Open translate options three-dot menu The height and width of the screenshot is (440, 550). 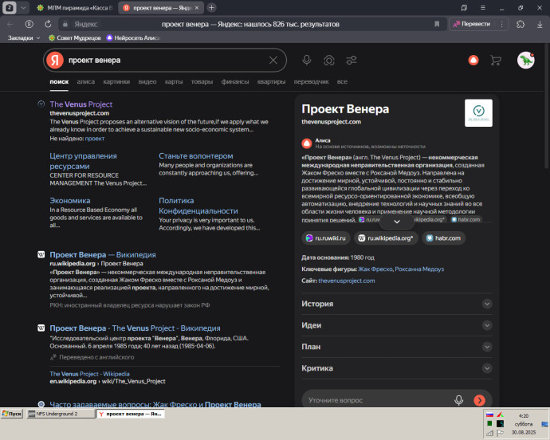tap(502, 24)
